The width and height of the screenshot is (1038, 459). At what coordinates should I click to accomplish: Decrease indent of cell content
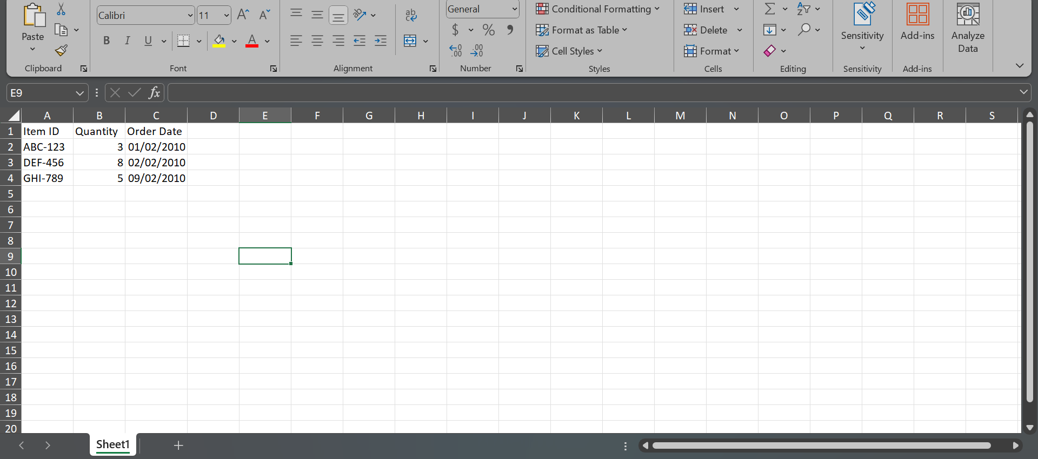360,41
